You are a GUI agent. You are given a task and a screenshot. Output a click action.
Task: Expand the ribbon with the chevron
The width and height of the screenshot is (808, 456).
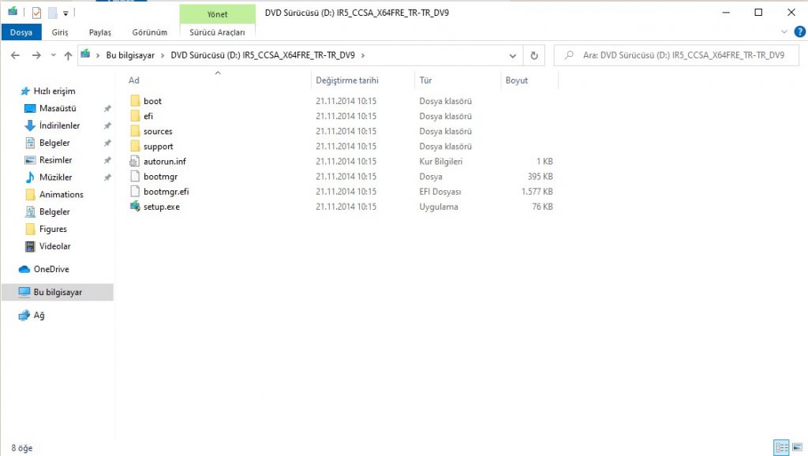tap(784, 32)
